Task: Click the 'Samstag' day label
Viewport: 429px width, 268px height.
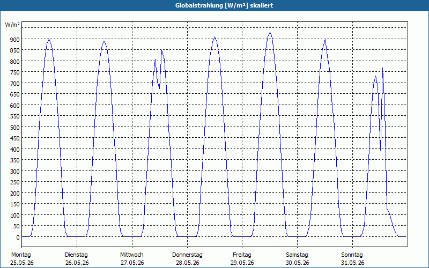Action: [297, 255]
